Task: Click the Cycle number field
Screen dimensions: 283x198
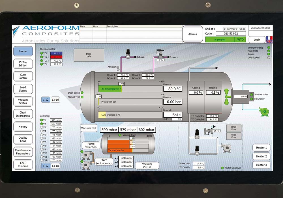Action: (x=231, y=34)
